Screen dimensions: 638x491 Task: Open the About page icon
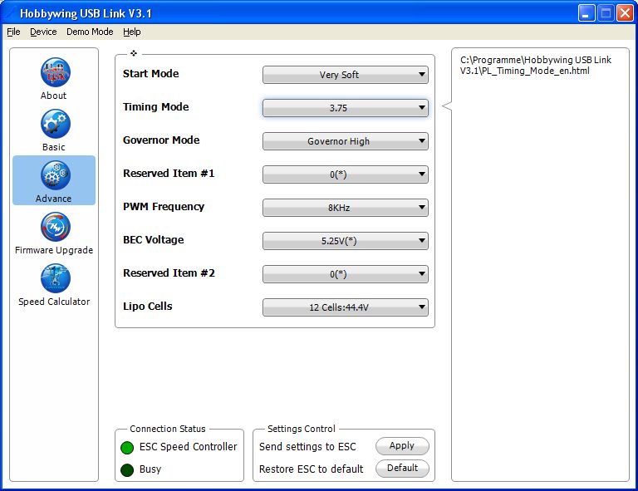(x=56, y=72)
